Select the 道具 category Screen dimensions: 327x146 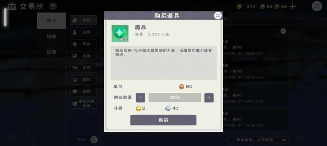pyautogui.click(x=84, y=32)
